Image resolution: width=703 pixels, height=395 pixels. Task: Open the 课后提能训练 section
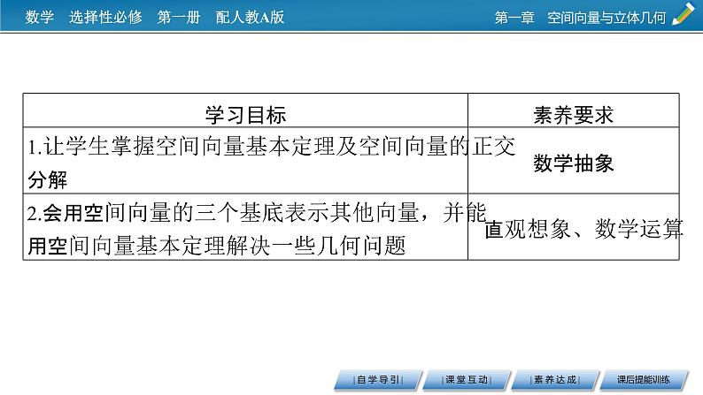(641, 380)
